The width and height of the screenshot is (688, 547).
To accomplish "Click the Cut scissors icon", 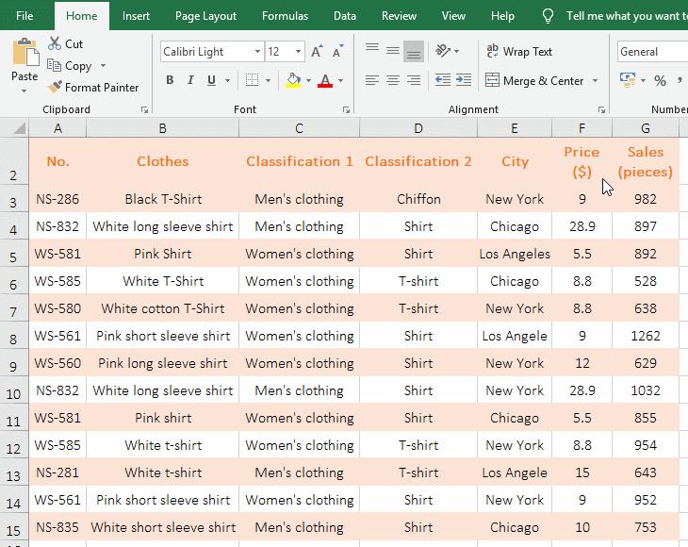I will [55, 44].
